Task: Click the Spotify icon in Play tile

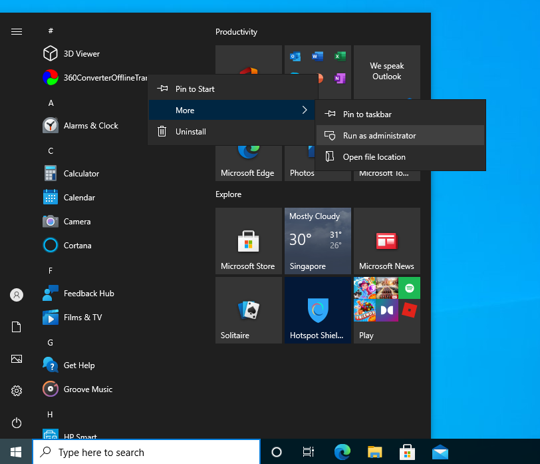Action: (x=410, y=288)
